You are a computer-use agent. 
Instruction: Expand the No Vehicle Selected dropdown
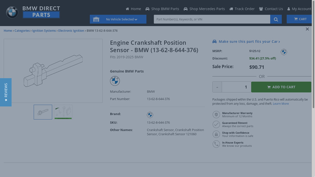pos(118,19)
